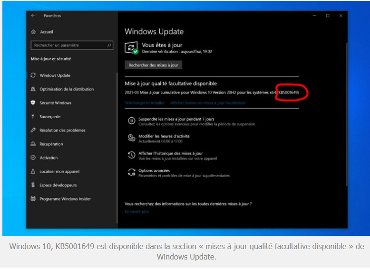Click the Sécurité Windows shield icon
Screen dimensions: 370x269
click(x=33, y=103)
